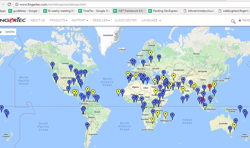The image size is (250, 148).
Task: Select the pink marker near Malaysia
Action: [x=202, y=99]
